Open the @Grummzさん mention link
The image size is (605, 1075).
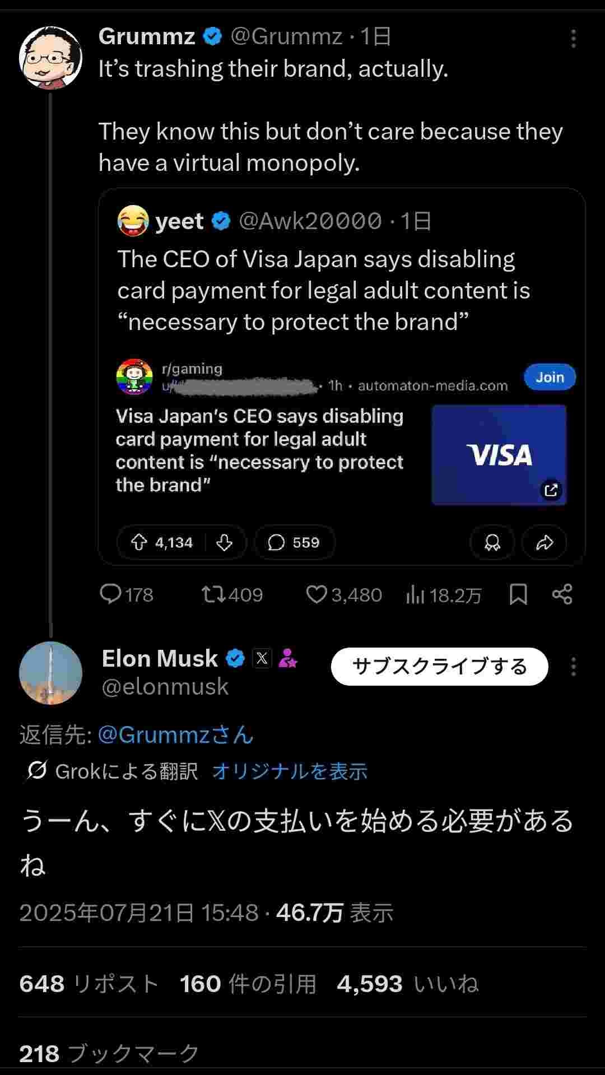175,734
